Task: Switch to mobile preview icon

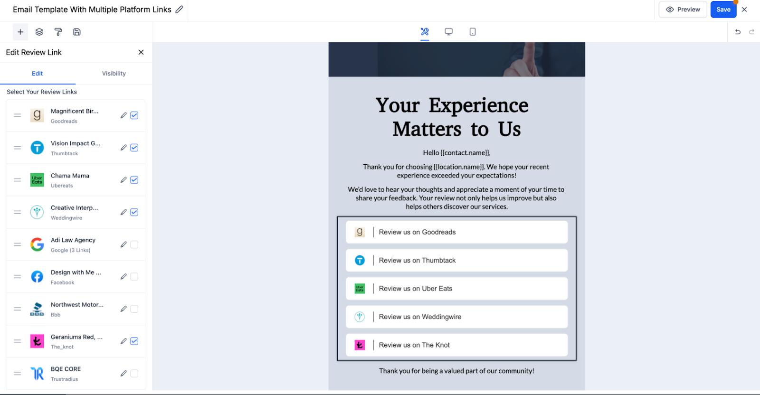Action: click(473, 32)
